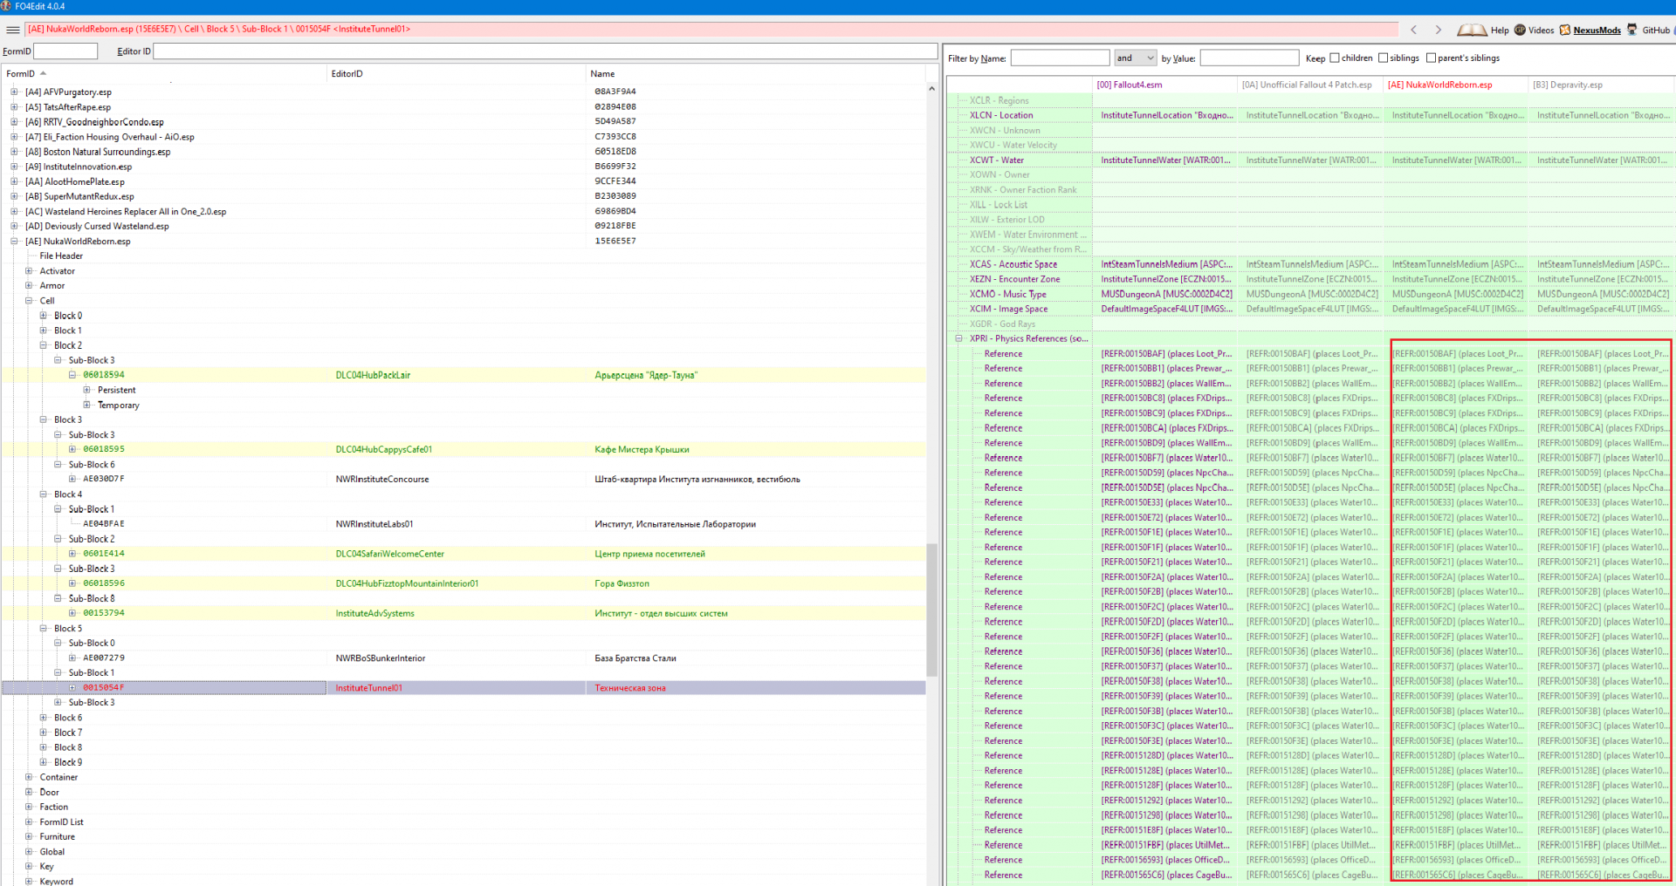Click the back navigation arrow
This screenshot has height=886, width=1676.
click(1414, 30)
